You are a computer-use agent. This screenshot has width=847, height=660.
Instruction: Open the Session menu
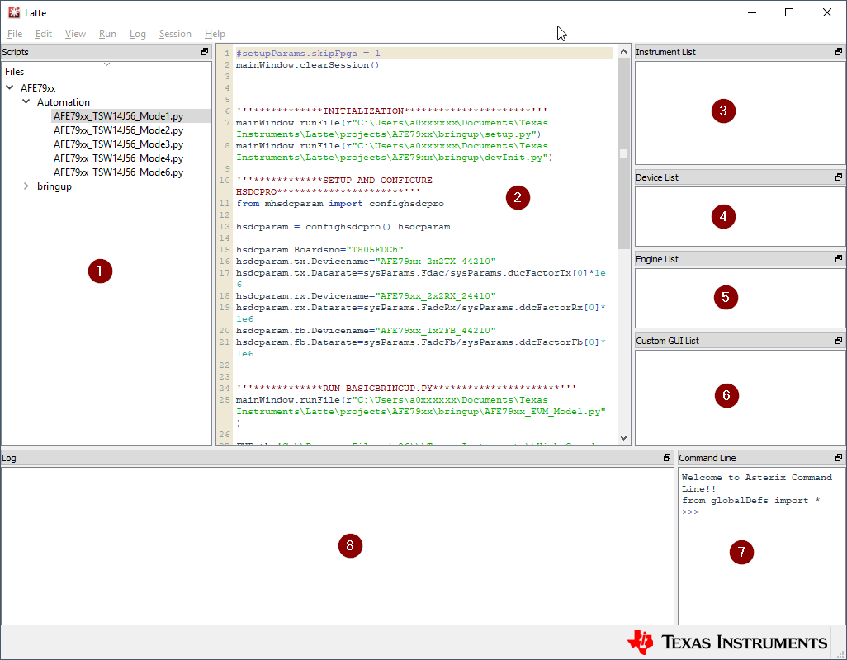click(175, 34)
